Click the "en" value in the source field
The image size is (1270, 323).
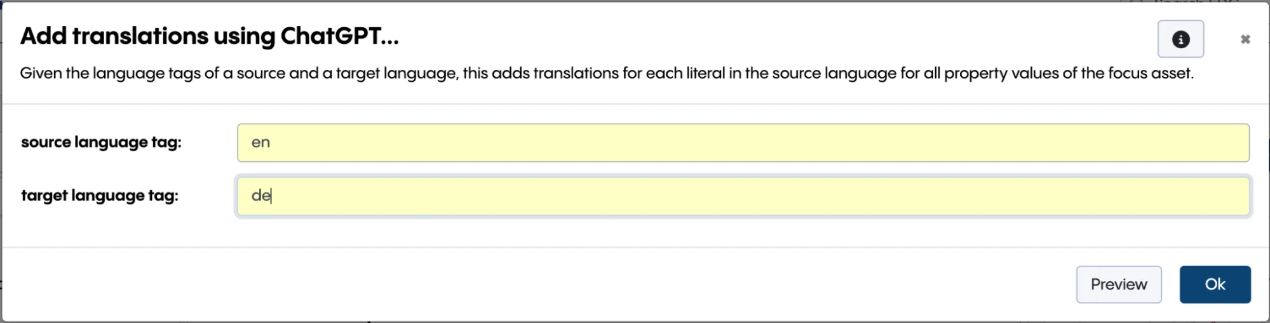click(260, 143)
